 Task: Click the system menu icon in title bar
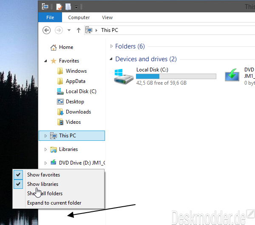(45, 7)
